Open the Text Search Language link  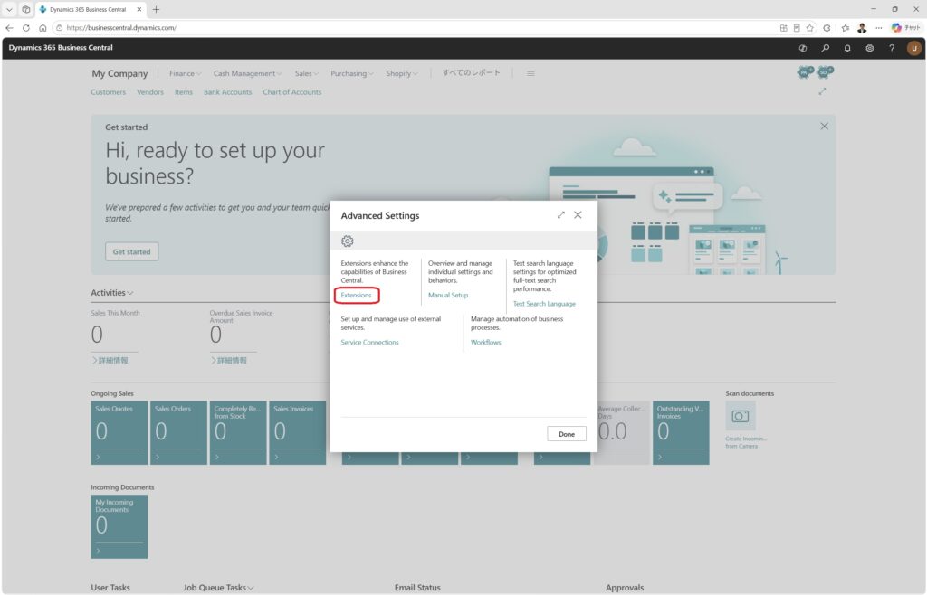point(544,304)
